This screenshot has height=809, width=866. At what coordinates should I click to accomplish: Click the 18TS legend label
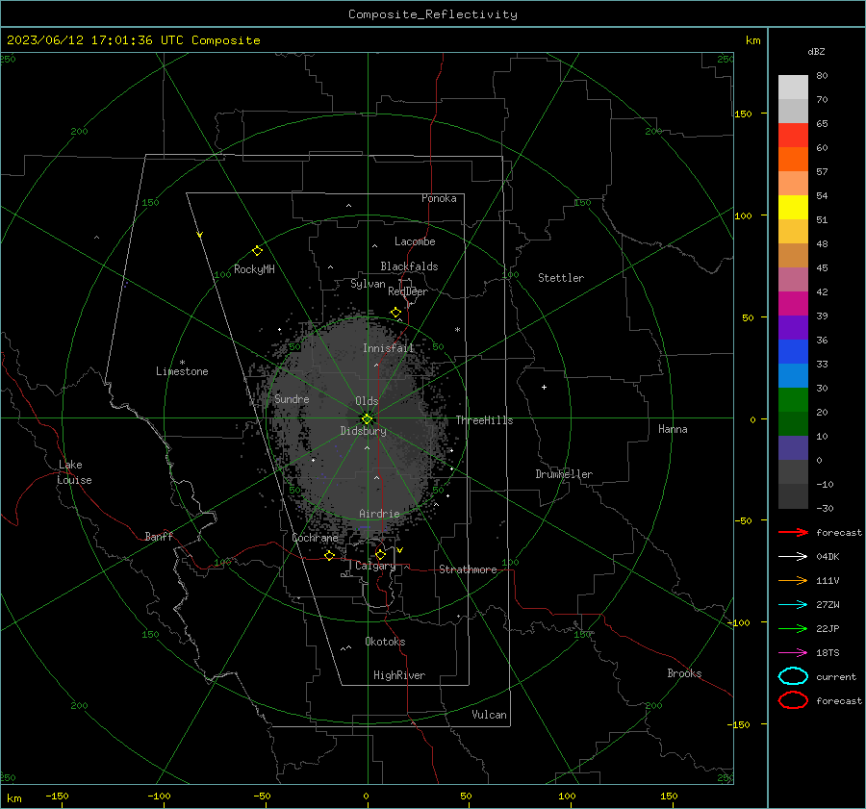pyautogui.click(x=828, y=653)
